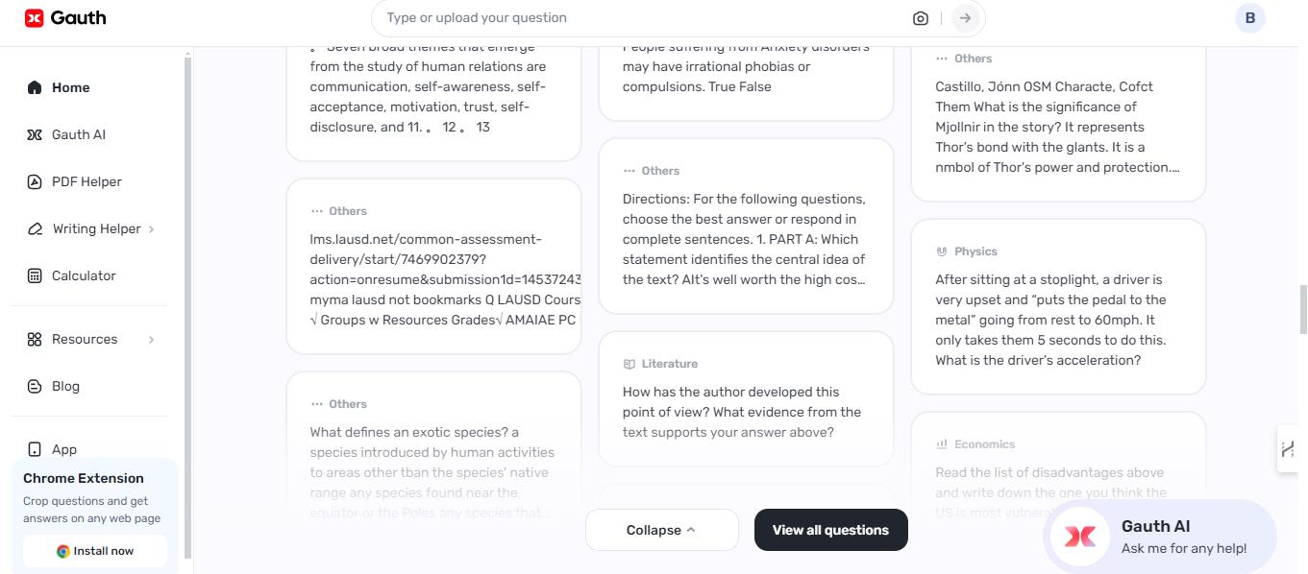Image resolution: width=1308 pixels, height=574 pixels.
Task: Open PDF Helper from sidebar
Action: [86, 181]
